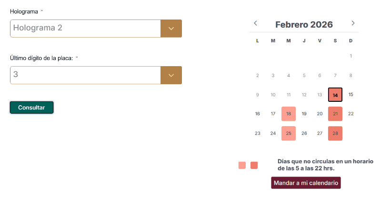The image size is (381, 197).
Task: Open the Holograma dropdown arrow
Action: tap(171, 29)
